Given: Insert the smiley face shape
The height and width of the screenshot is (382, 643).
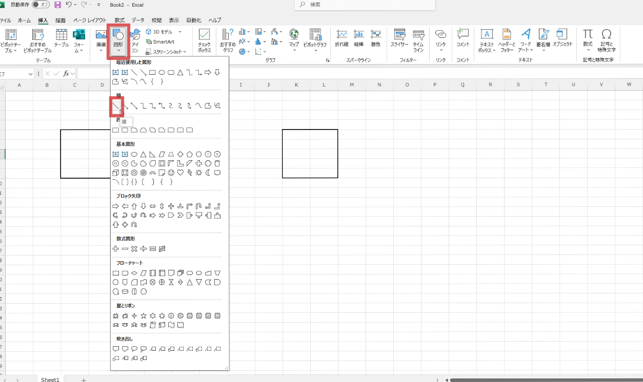Looking at the screenshot, I should (171, 173).
